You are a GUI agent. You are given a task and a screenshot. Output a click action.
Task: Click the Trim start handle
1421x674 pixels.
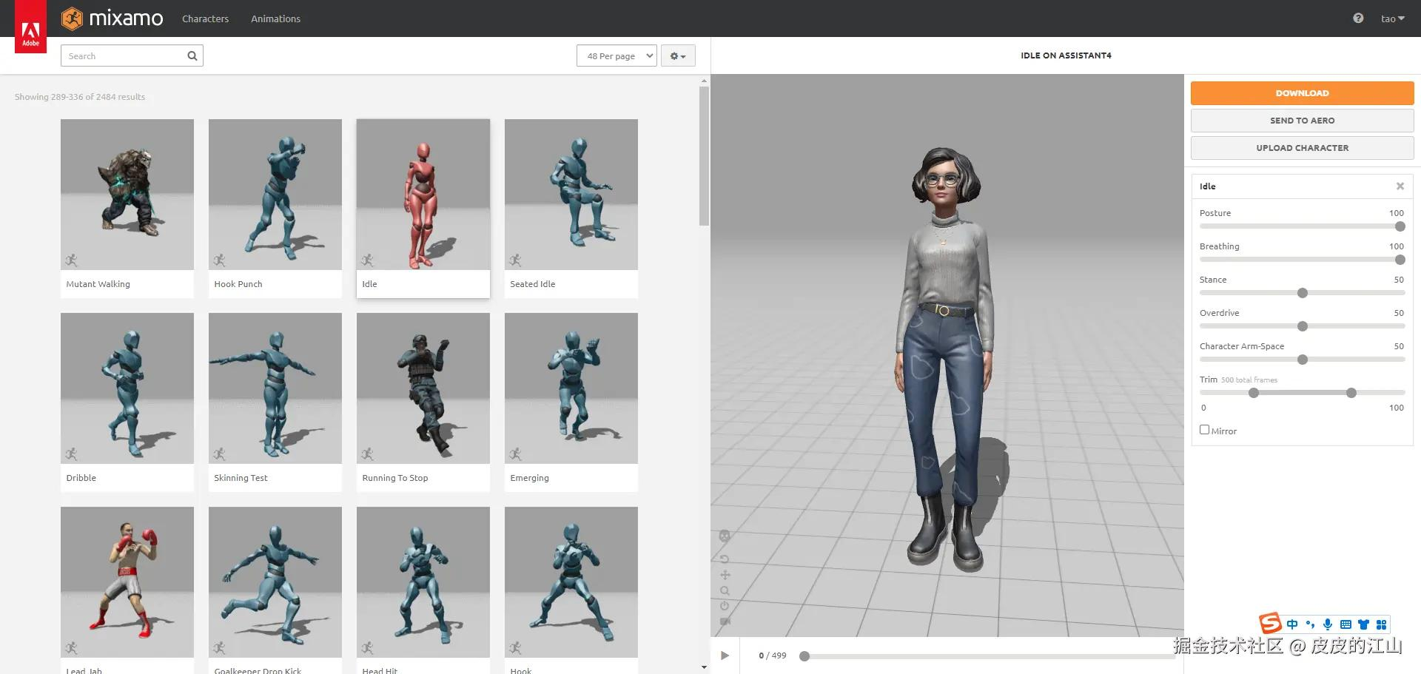(x=1254, y=393)
